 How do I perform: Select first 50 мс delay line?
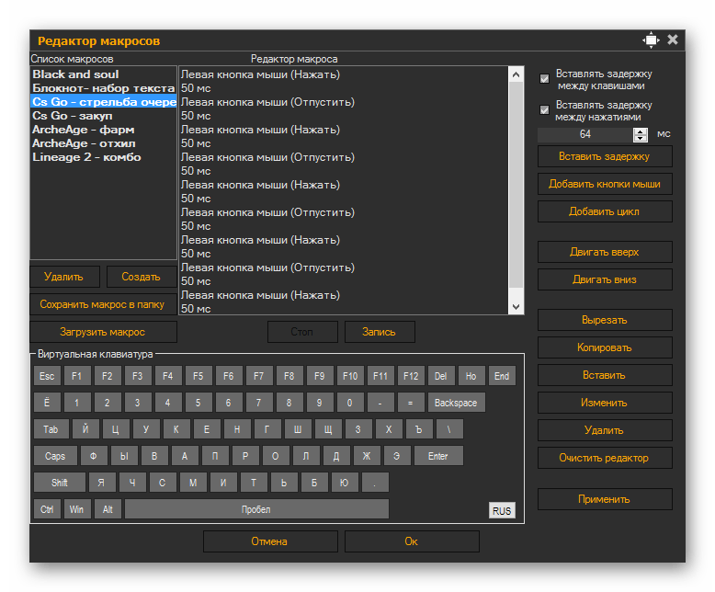point(344,88)
